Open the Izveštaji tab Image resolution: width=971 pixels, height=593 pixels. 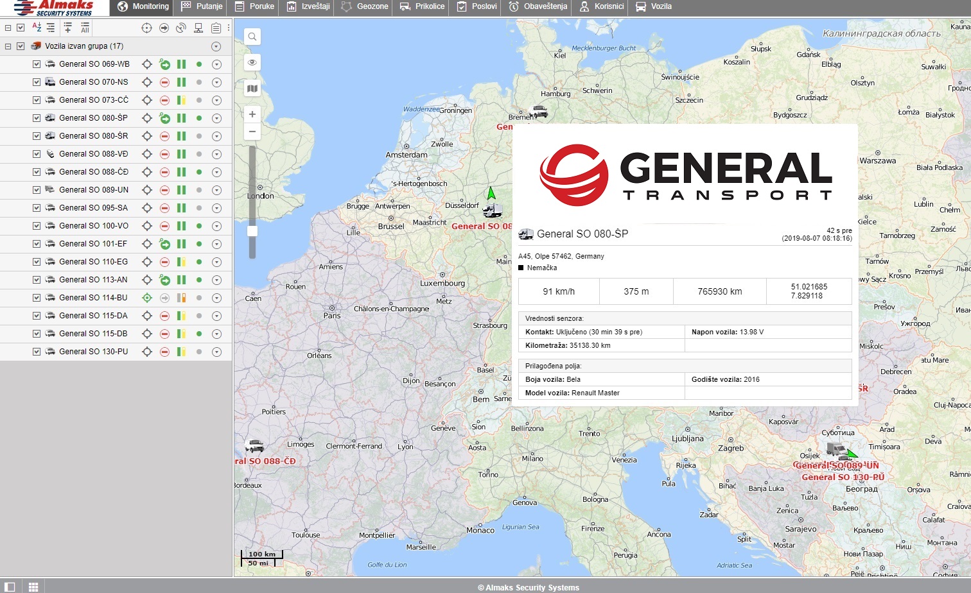tap(308, 6)
